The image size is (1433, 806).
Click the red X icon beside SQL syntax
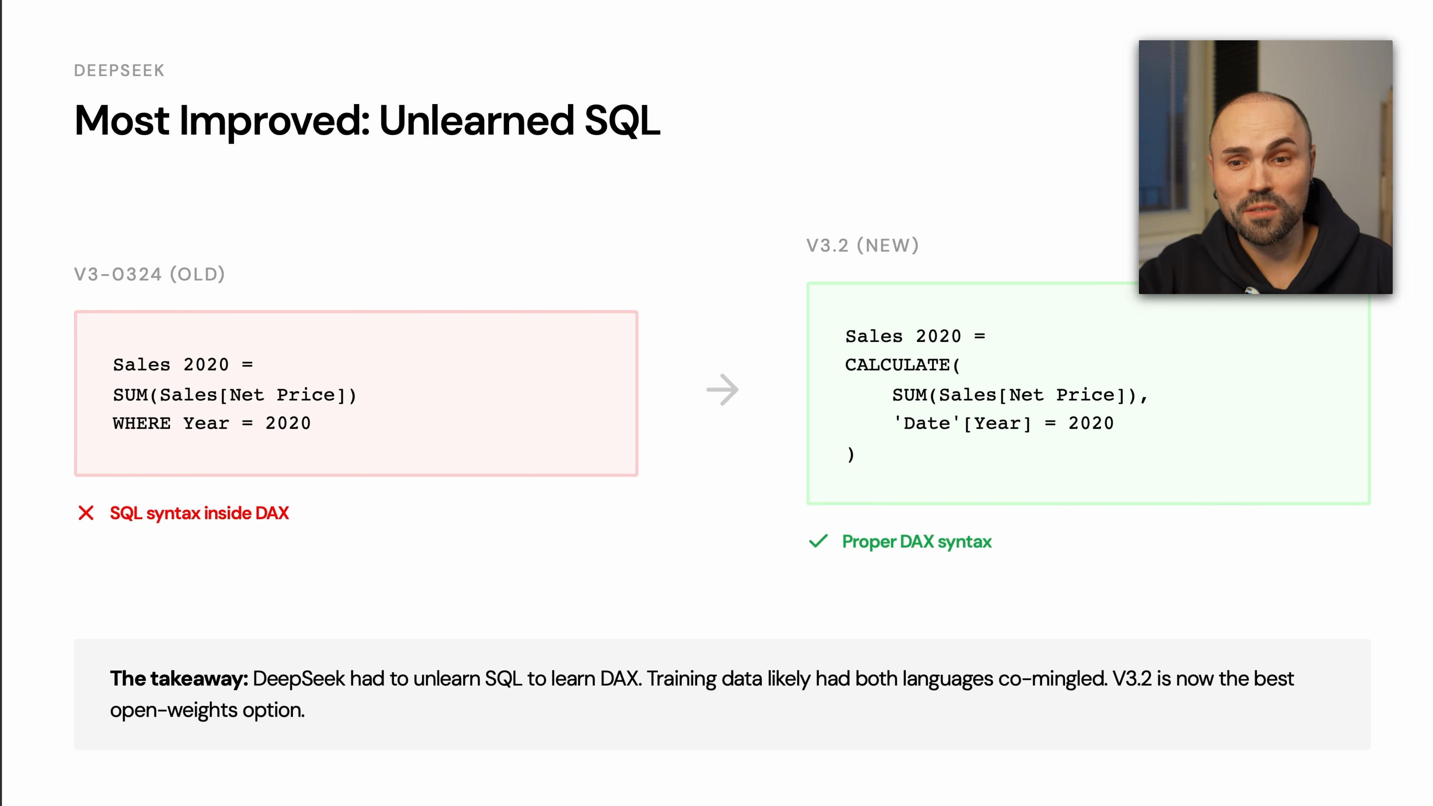coord(86,513)
